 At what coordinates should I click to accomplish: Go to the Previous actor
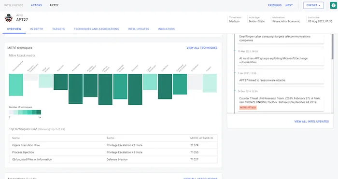pyautogui.click(x=274, y=5)
